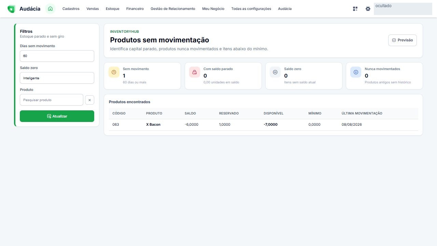Click the minus-circle icon in Saldo zero card
This screenshot has width=437, height=246.
click(275, 72)
